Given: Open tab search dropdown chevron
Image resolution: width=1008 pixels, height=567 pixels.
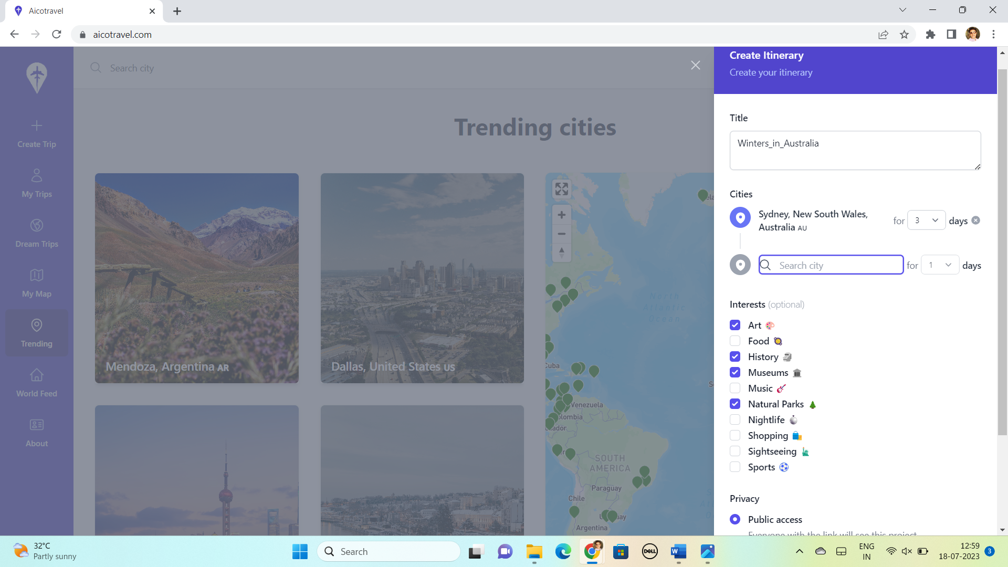Looking at the screenshot, I should 902,10.
